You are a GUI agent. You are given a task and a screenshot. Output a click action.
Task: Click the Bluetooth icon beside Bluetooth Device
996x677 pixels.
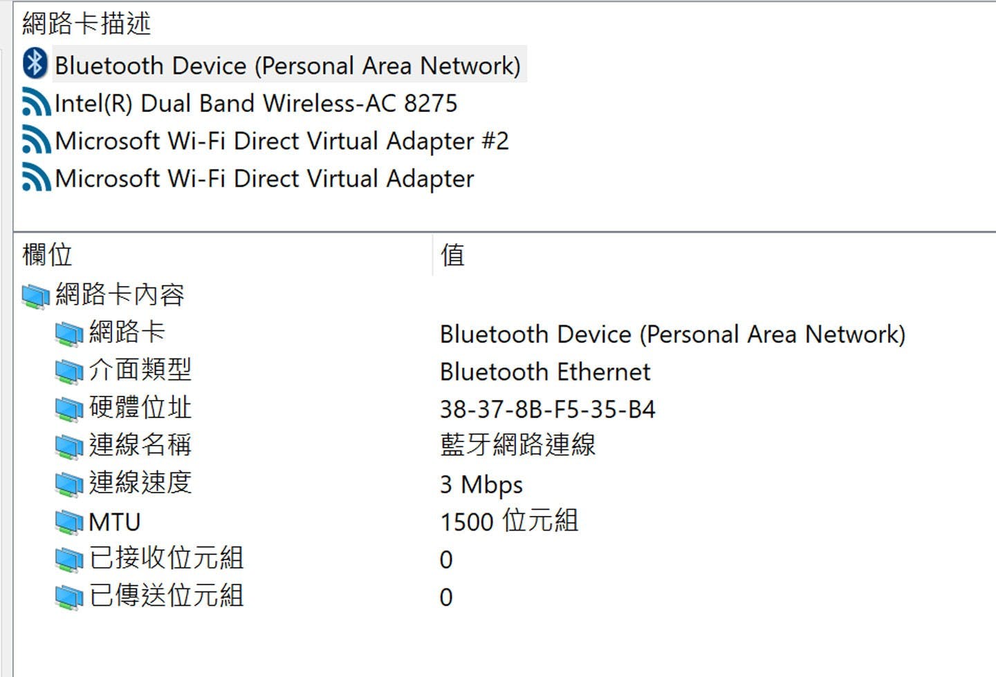[35, 64]
